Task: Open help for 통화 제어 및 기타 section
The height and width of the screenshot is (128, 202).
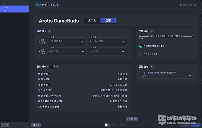Action: [x=58, y=67]
